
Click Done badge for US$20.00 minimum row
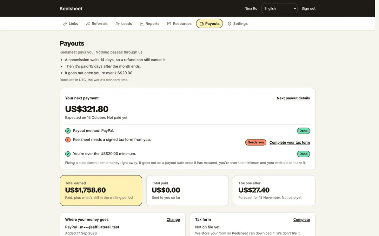point(303,154)
